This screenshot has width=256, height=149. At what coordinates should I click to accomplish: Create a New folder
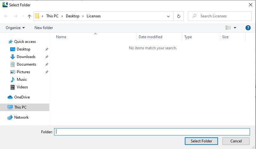(x=44, y=28)
